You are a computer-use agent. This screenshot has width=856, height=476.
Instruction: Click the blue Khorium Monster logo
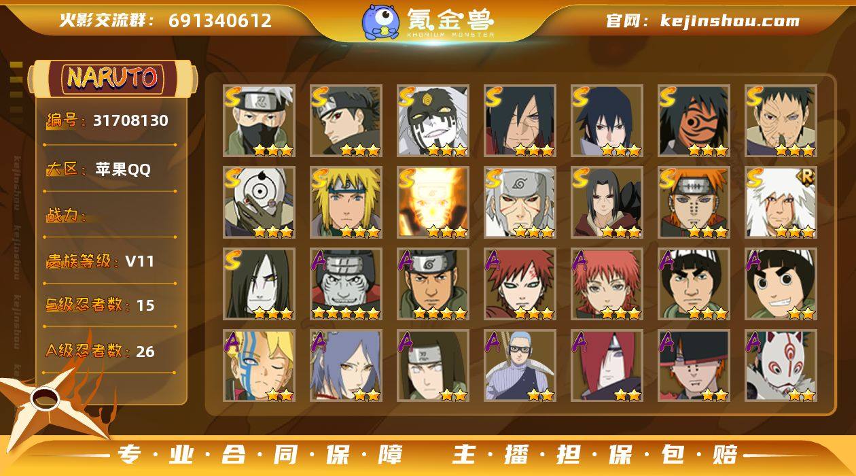point(380,21)
